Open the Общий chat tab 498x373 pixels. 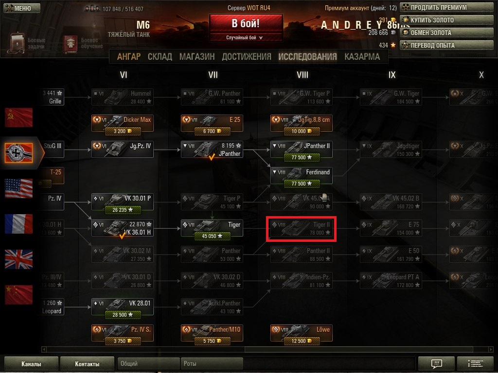[148, 363]
